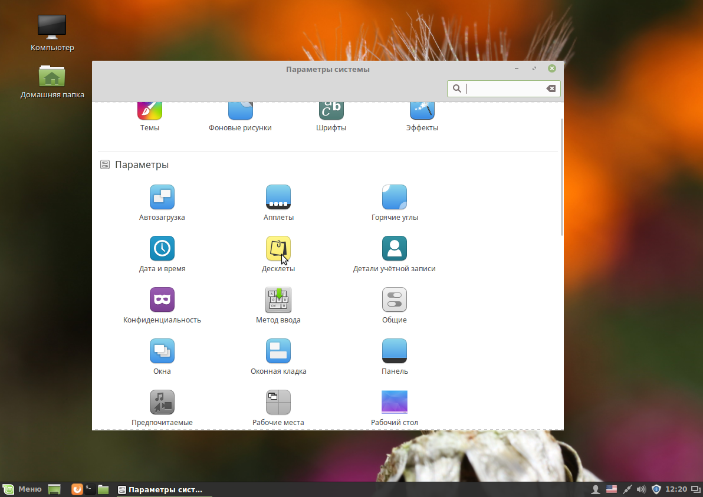Open Метод ввода input settings

click(278, 304)
